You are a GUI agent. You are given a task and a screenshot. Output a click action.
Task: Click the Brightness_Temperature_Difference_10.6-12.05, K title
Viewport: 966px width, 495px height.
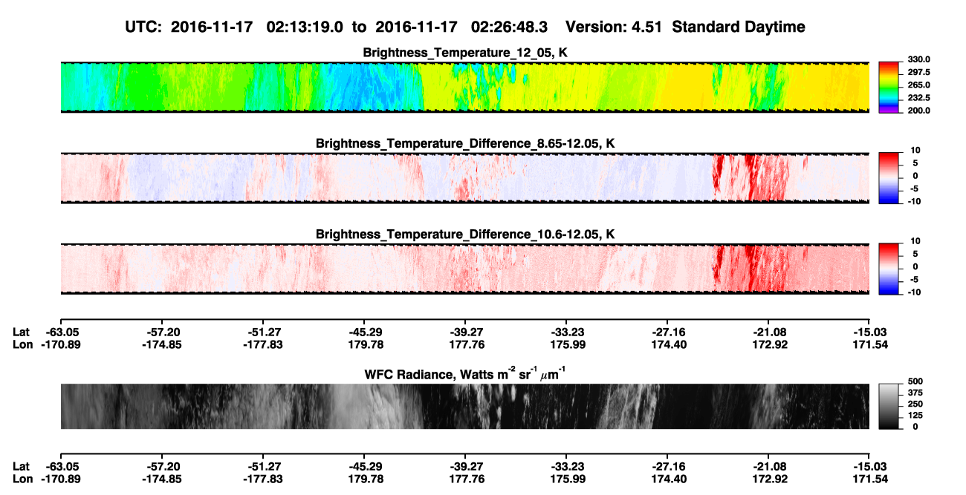click(x=465, y=235)
